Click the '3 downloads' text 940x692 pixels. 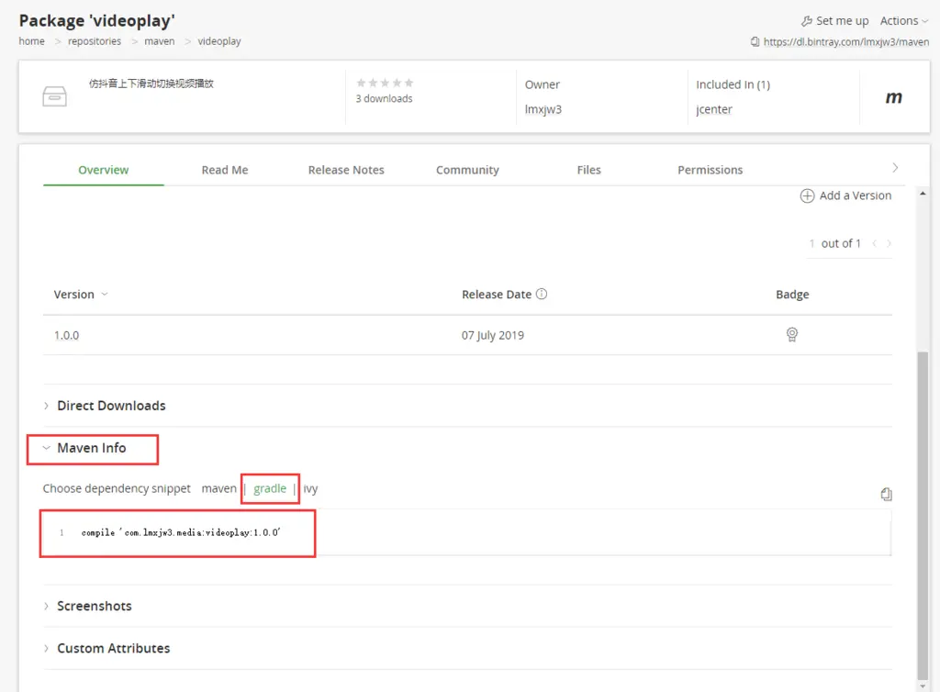point(385,99)
